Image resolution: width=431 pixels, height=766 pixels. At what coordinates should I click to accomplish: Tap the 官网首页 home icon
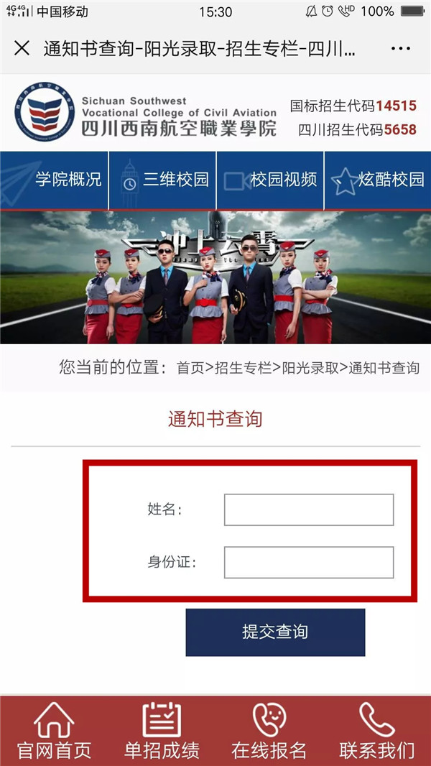(x=54, y=719)
